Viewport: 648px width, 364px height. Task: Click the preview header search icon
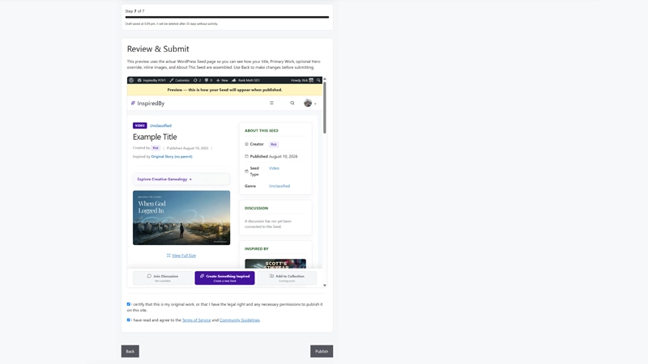292,104
